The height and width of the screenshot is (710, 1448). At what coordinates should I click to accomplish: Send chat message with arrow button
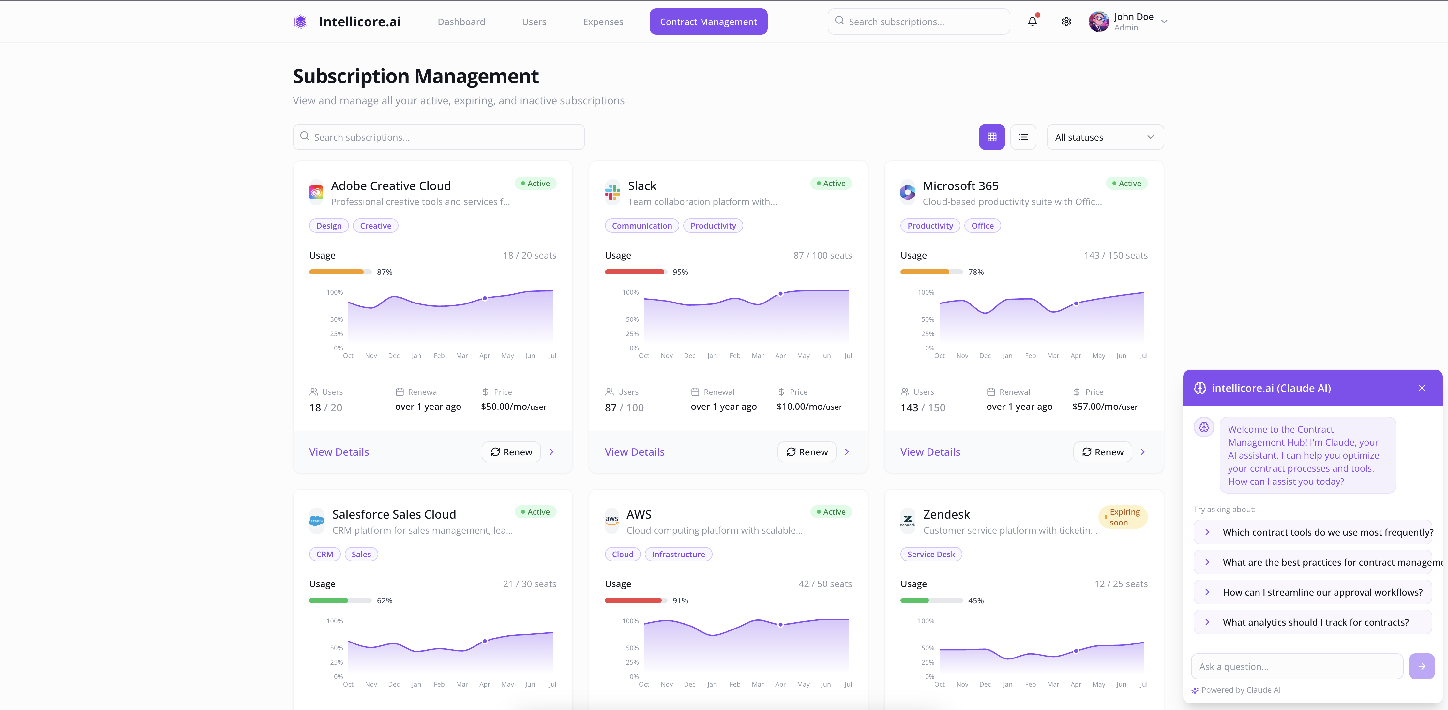coord(1421,666)
